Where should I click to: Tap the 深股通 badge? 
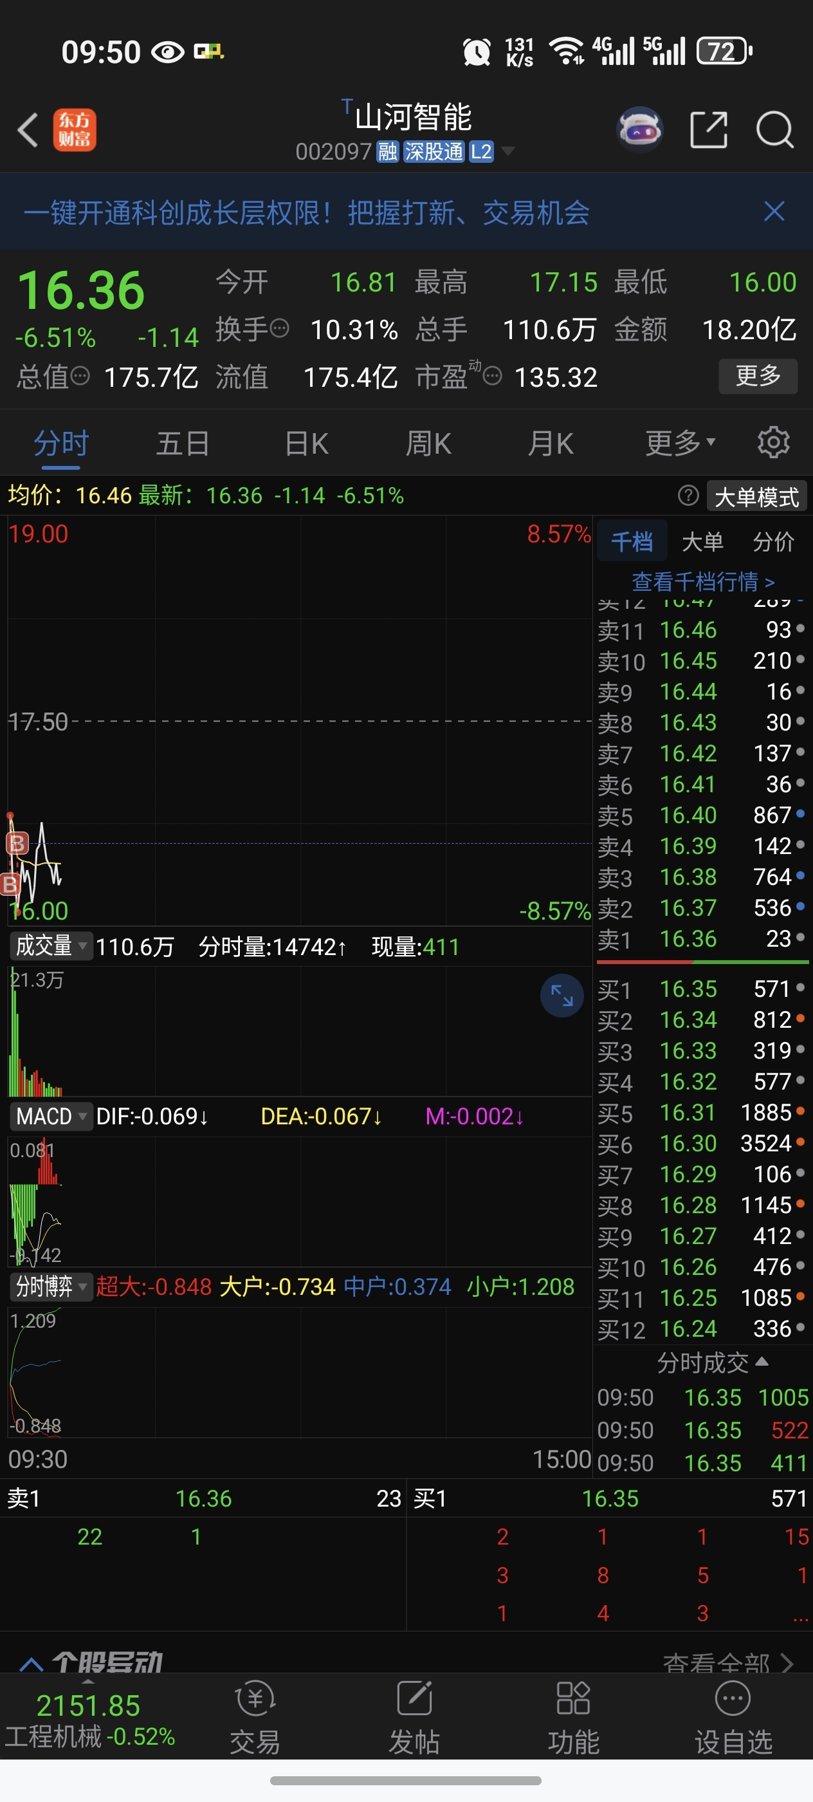click(434, 152)
